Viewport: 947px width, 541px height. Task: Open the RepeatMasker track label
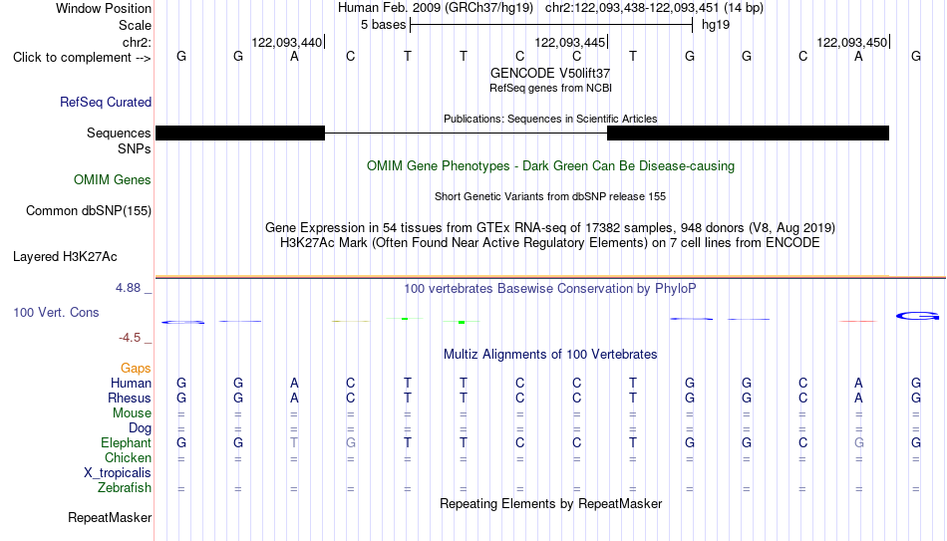pyautogui.click(x=110, y=517)
